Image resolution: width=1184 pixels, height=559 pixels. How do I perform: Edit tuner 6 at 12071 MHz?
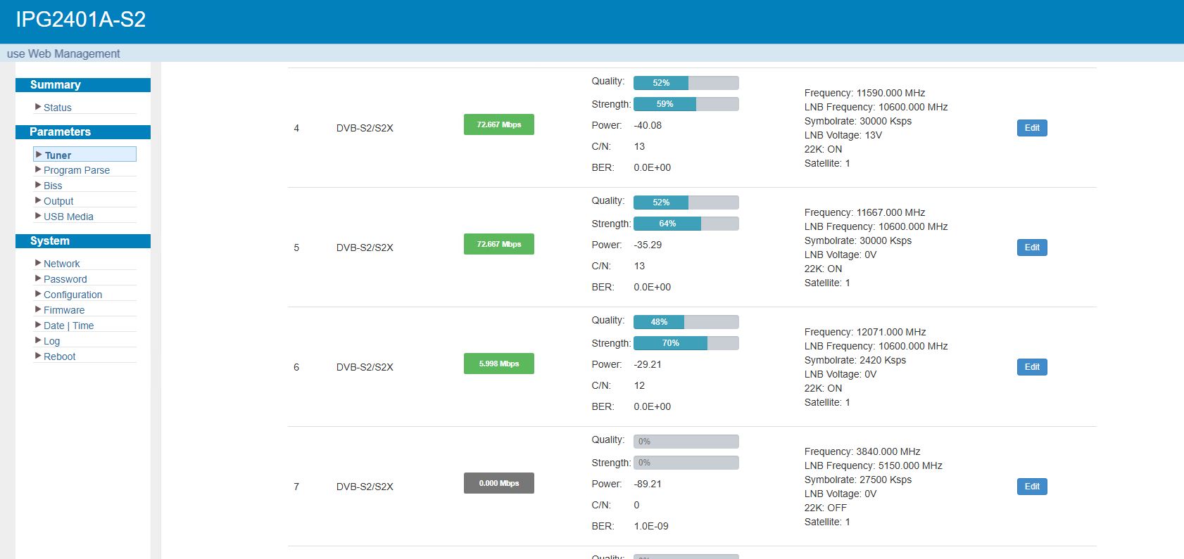tap(1032, 367)
